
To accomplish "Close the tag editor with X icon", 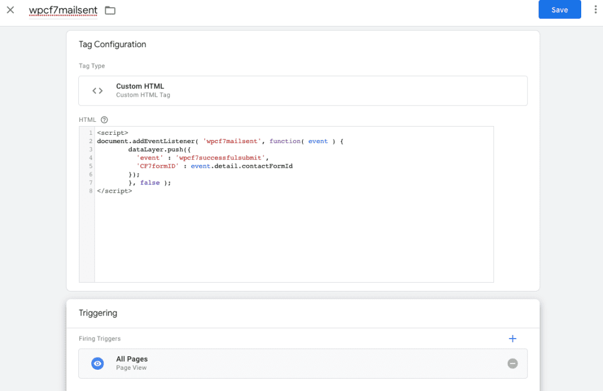I will [x=11, y=10].
